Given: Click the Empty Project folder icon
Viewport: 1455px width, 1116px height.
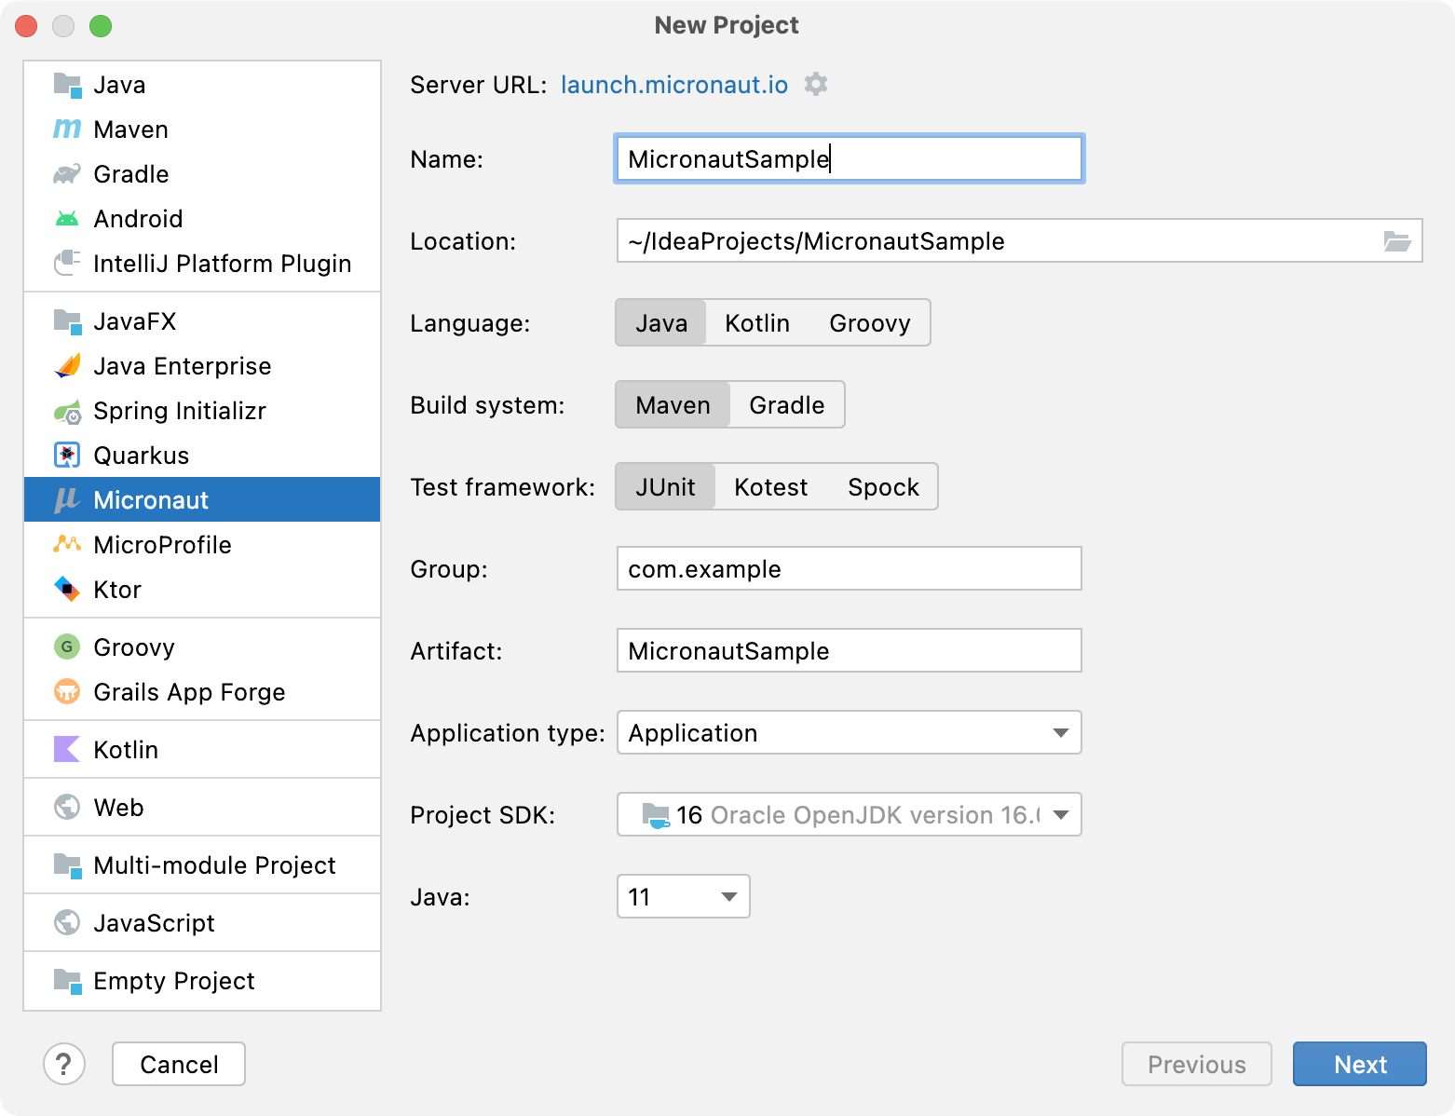Looking at the screenshot, I should click(x=67, y=981).
